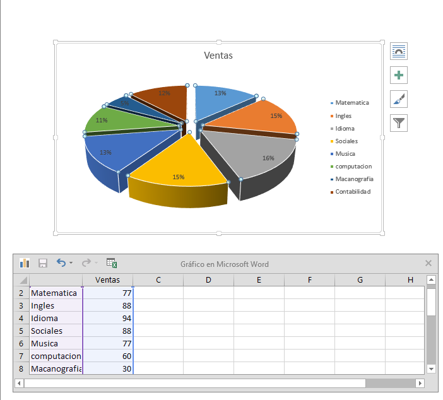Screen dimensions: 443x400
Task: Select cell with value 60
Action: point(108,356)
